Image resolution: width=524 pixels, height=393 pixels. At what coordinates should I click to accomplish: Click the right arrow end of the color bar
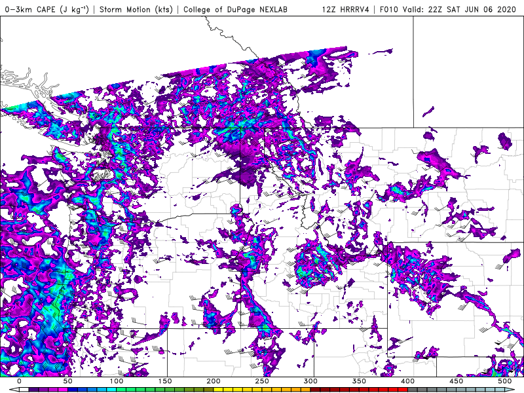point(510,389)
